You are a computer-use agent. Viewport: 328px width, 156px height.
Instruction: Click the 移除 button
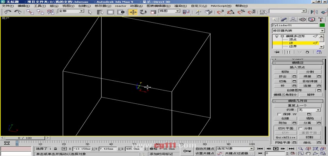click(x=285, y=72)
